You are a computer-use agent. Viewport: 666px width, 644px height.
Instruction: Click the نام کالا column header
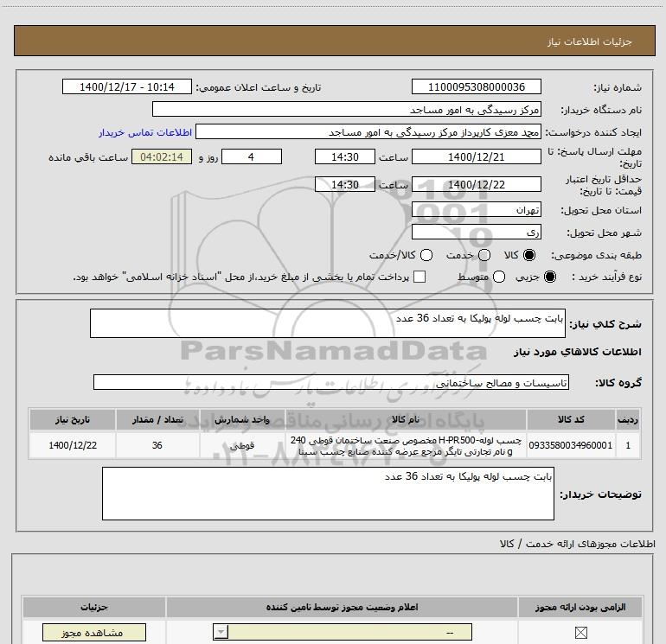(x=406, y=419)
